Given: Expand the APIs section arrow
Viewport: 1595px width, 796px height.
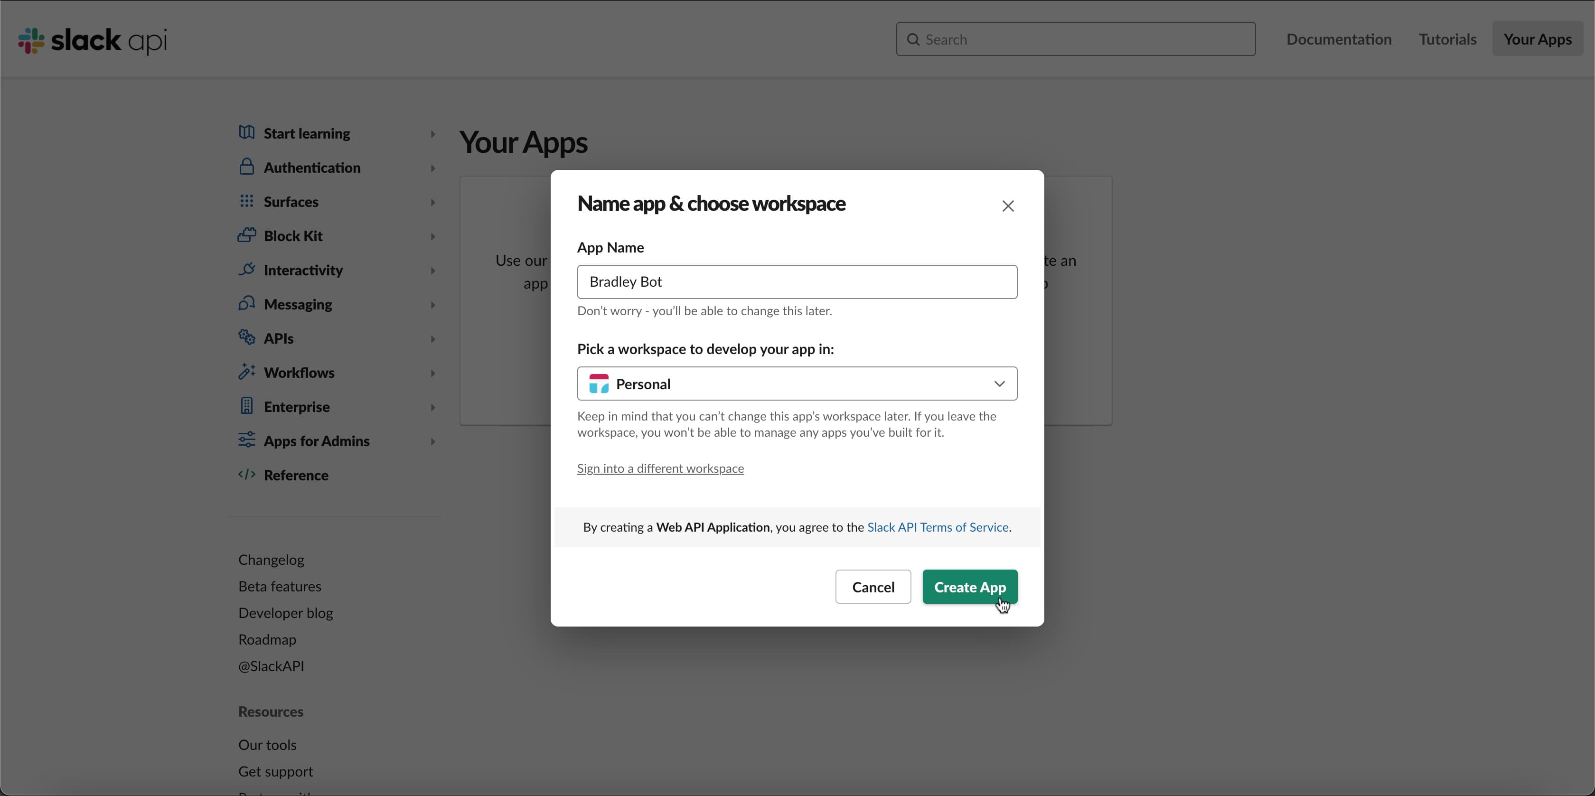Looking at the screenshot, I should point(433,339).
